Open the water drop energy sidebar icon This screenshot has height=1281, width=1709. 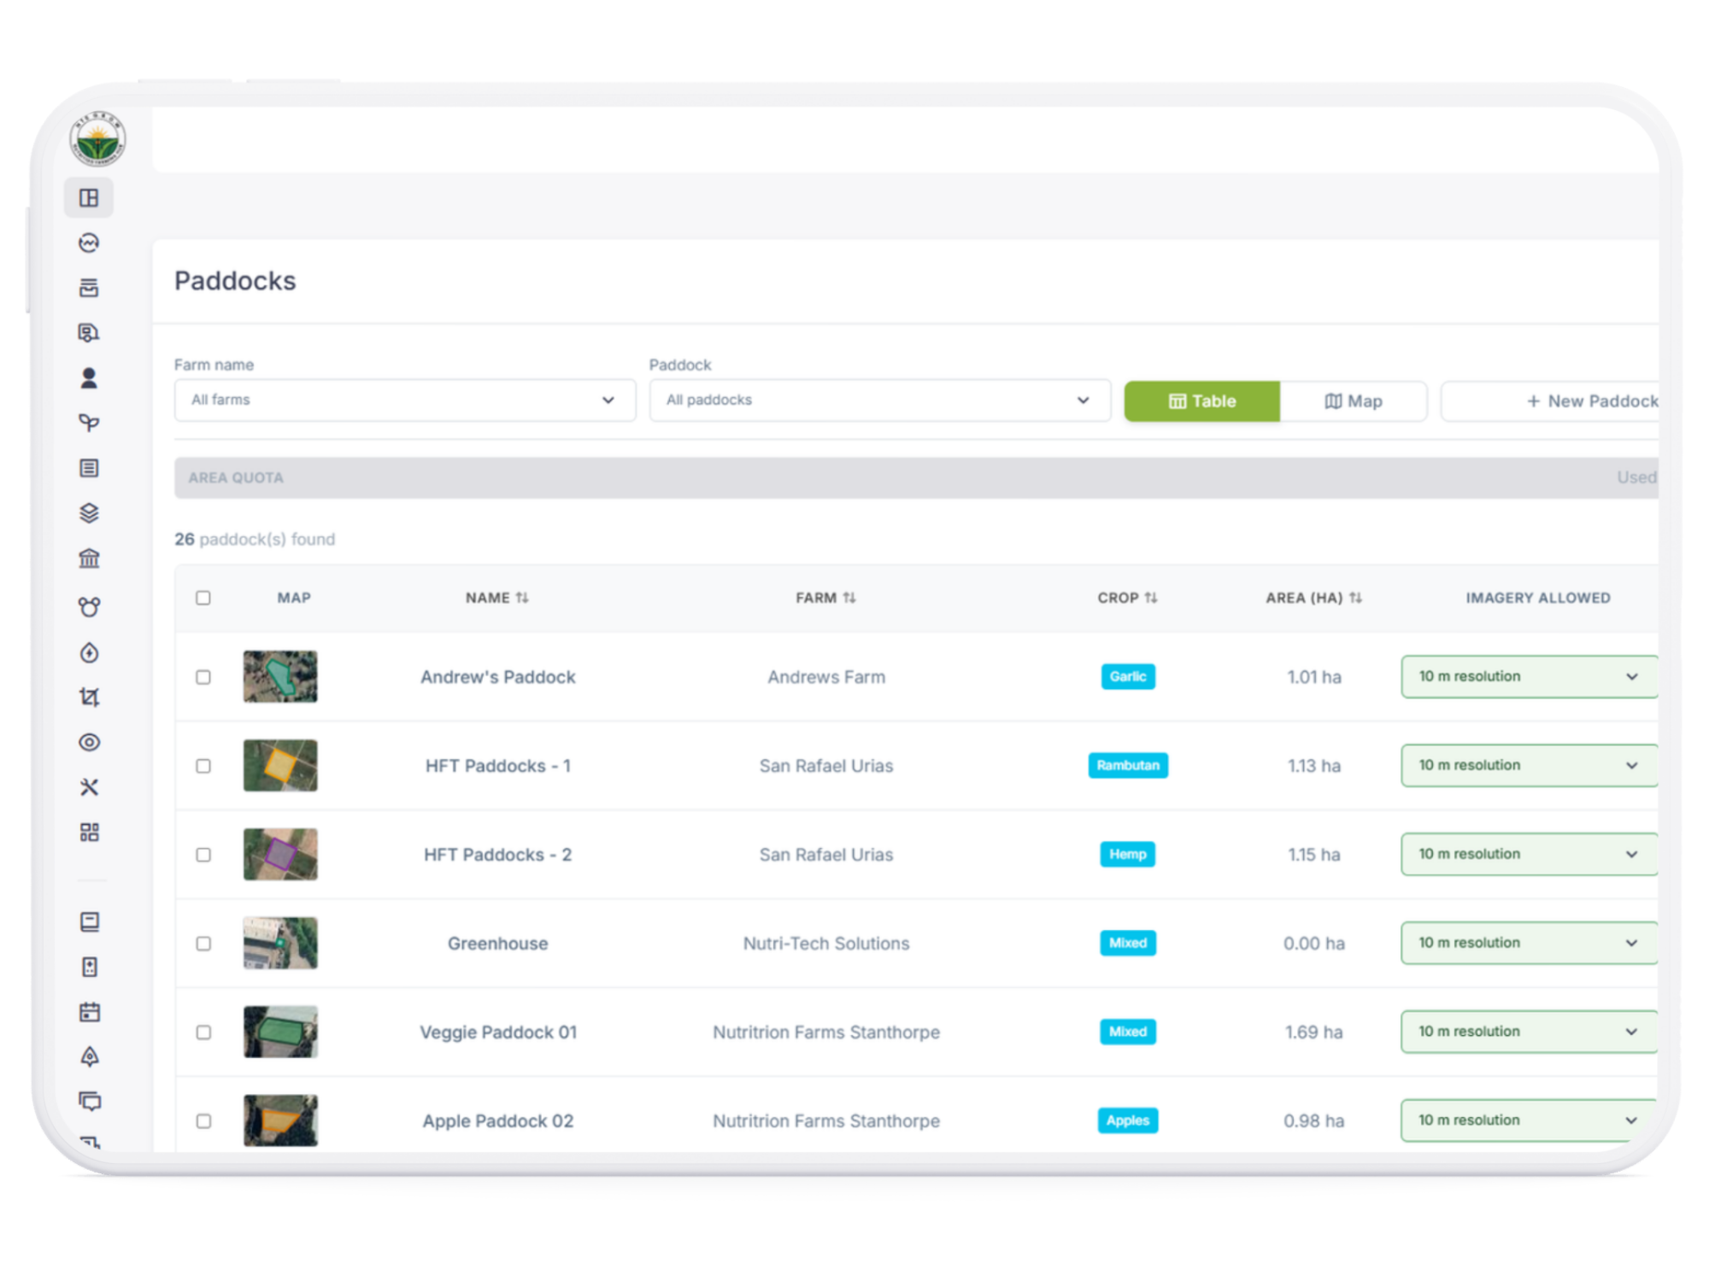89,653
